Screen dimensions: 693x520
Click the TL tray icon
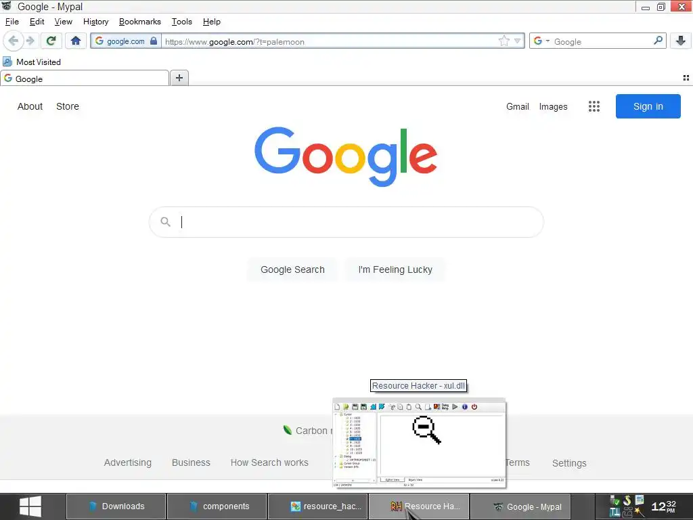pyautogui.click(x=614, y=512)
